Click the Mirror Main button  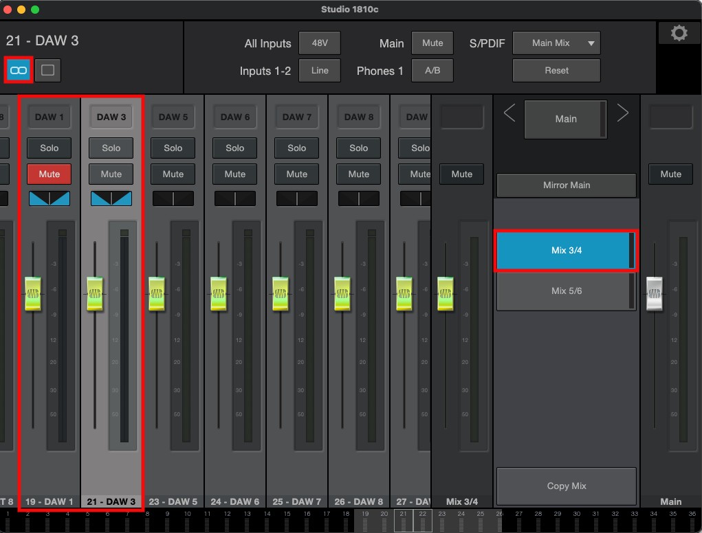[x=567, y=185]
